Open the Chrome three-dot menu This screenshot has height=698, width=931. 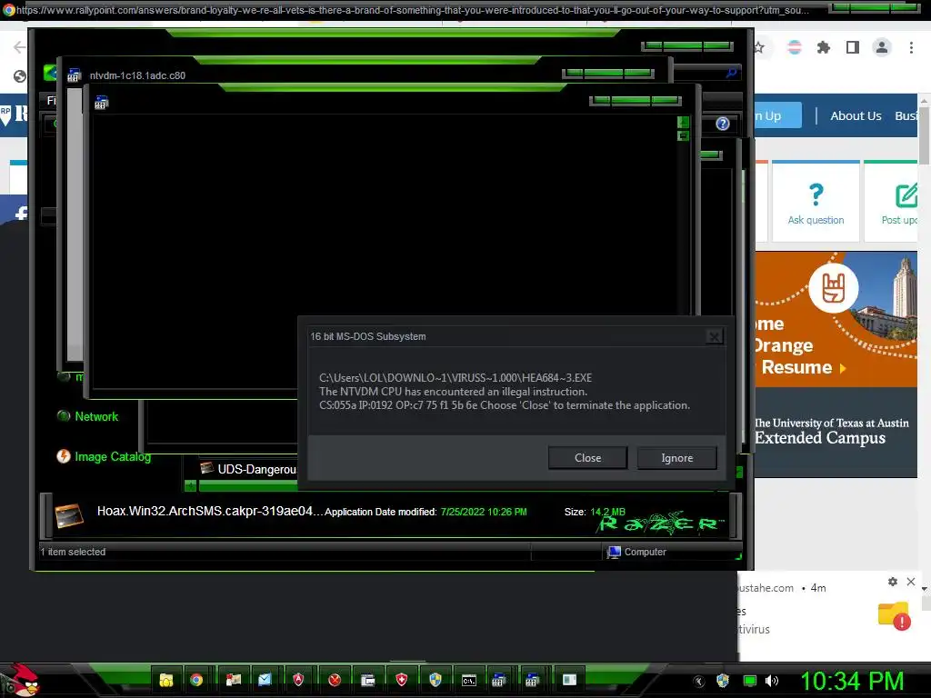(x=911, y=47)
